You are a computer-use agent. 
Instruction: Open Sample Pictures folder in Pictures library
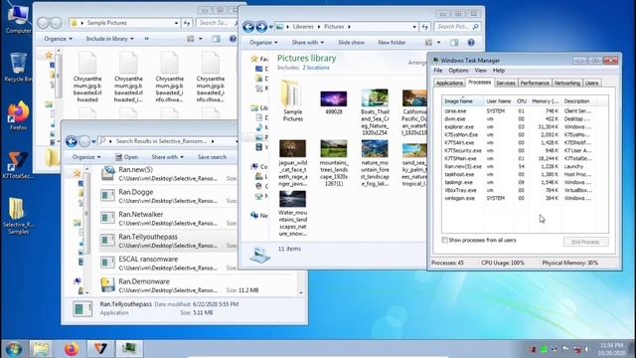(292, 100)
